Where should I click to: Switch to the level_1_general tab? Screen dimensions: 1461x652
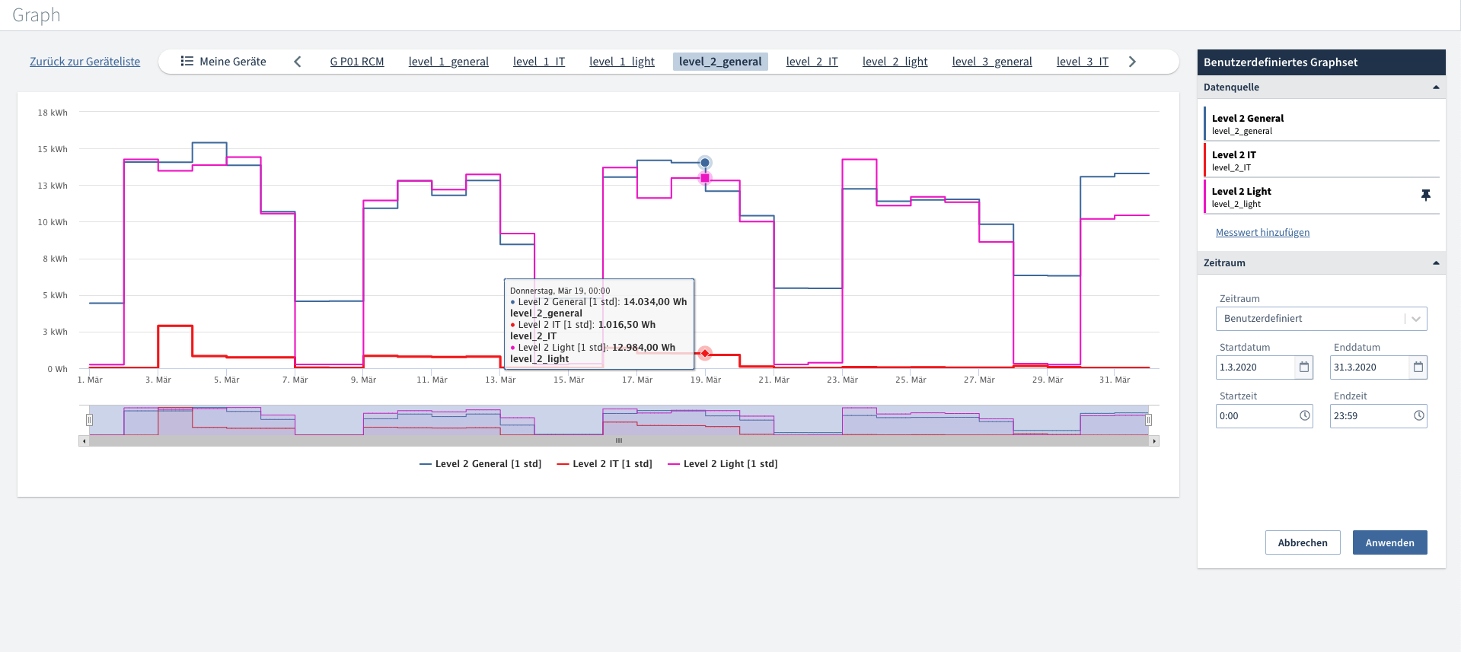(x=448, y=62)
